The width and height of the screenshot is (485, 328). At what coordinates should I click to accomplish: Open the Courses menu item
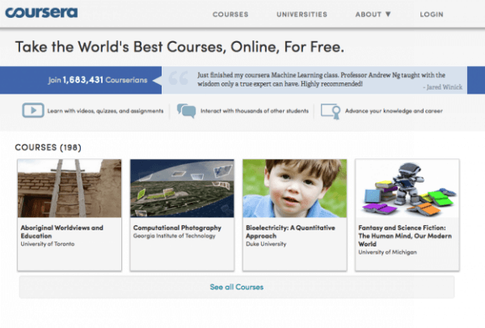point(230,15)
